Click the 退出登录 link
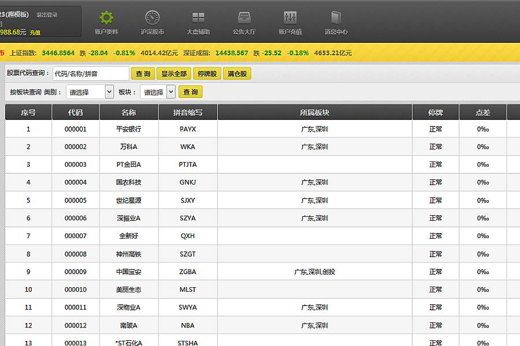The height and width of the screenshot is (346, 520). (x=47, y=15)
